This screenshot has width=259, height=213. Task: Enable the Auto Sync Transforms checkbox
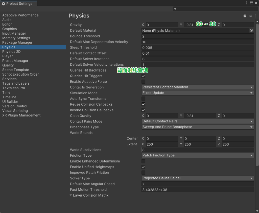coord(143,99)
